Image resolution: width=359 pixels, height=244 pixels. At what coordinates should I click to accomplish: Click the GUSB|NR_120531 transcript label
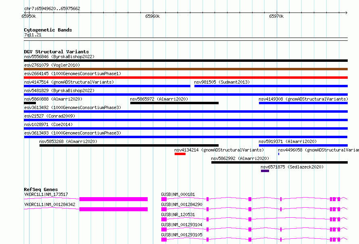coord(178,215)
